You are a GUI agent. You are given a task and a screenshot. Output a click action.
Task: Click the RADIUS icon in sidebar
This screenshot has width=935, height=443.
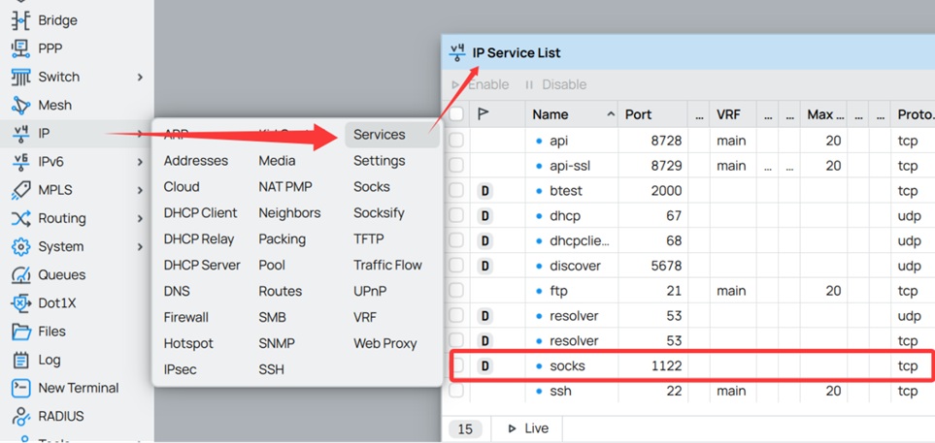[20, 416]
